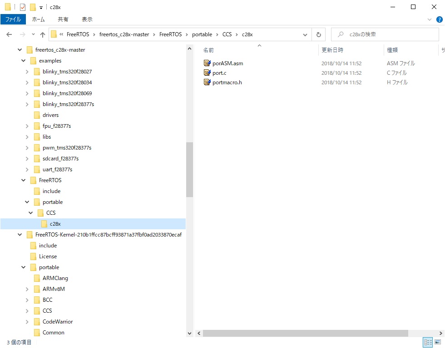This screenshot has width=445, height=348.
Task: Switch to the ホーム ribbon tab
Action: tap(38, 19)
